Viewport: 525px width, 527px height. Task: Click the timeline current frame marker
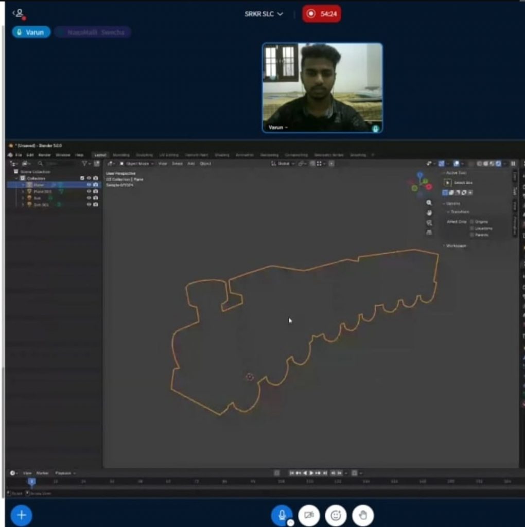(32, 482)
